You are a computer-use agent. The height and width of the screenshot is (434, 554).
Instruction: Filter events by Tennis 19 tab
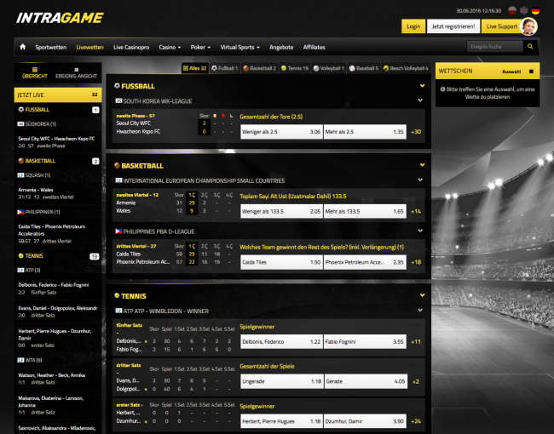coord(294,67)
